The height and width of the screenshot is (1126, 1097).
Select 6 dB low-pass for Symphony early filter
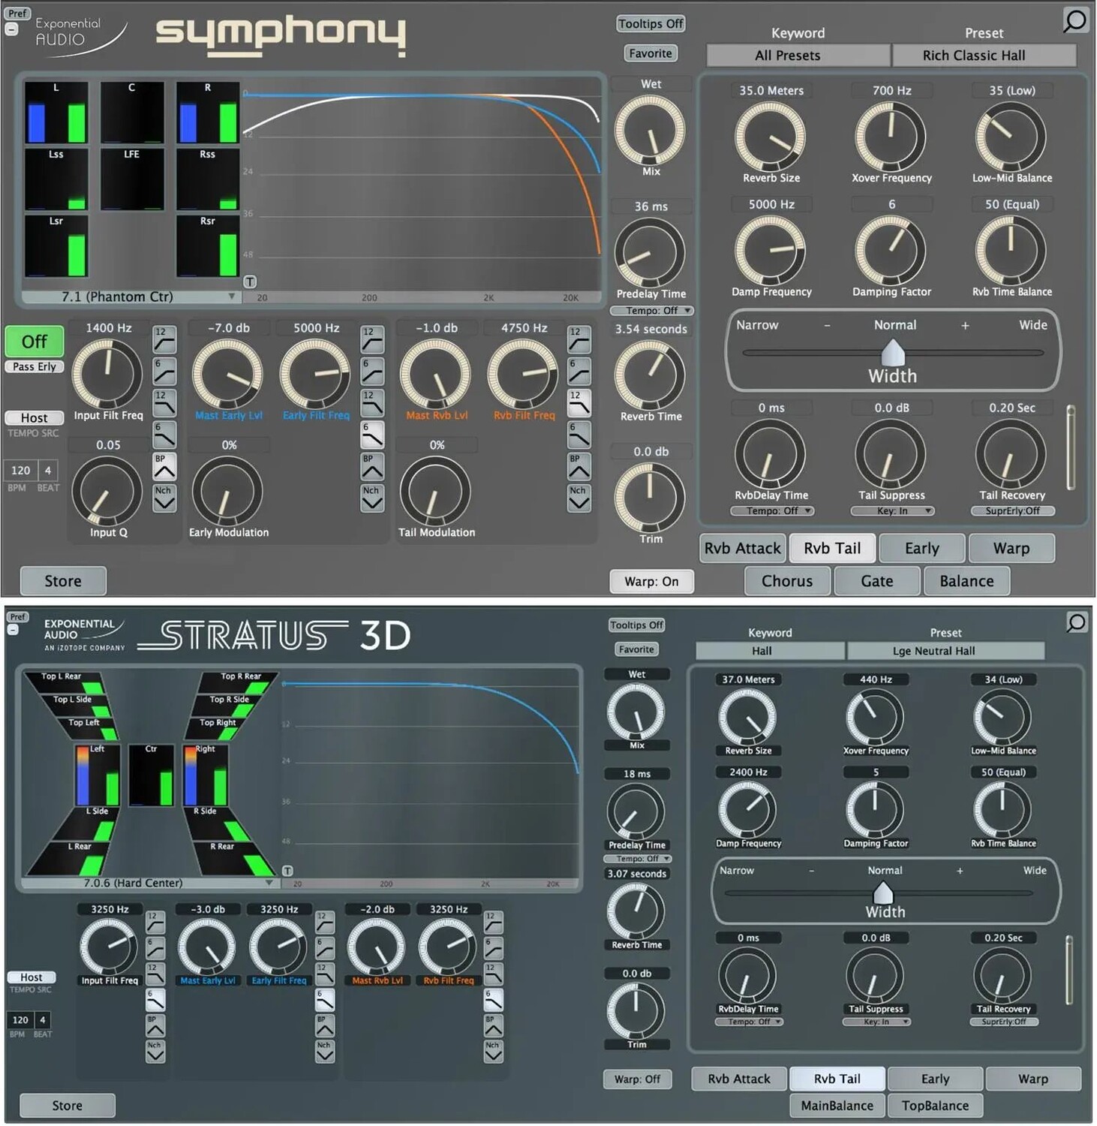[x=371, y=435]
